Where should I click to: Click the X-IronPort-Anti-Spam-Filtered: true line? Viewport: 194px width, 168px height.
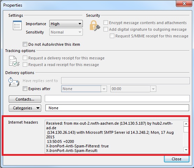pos(77,146)
